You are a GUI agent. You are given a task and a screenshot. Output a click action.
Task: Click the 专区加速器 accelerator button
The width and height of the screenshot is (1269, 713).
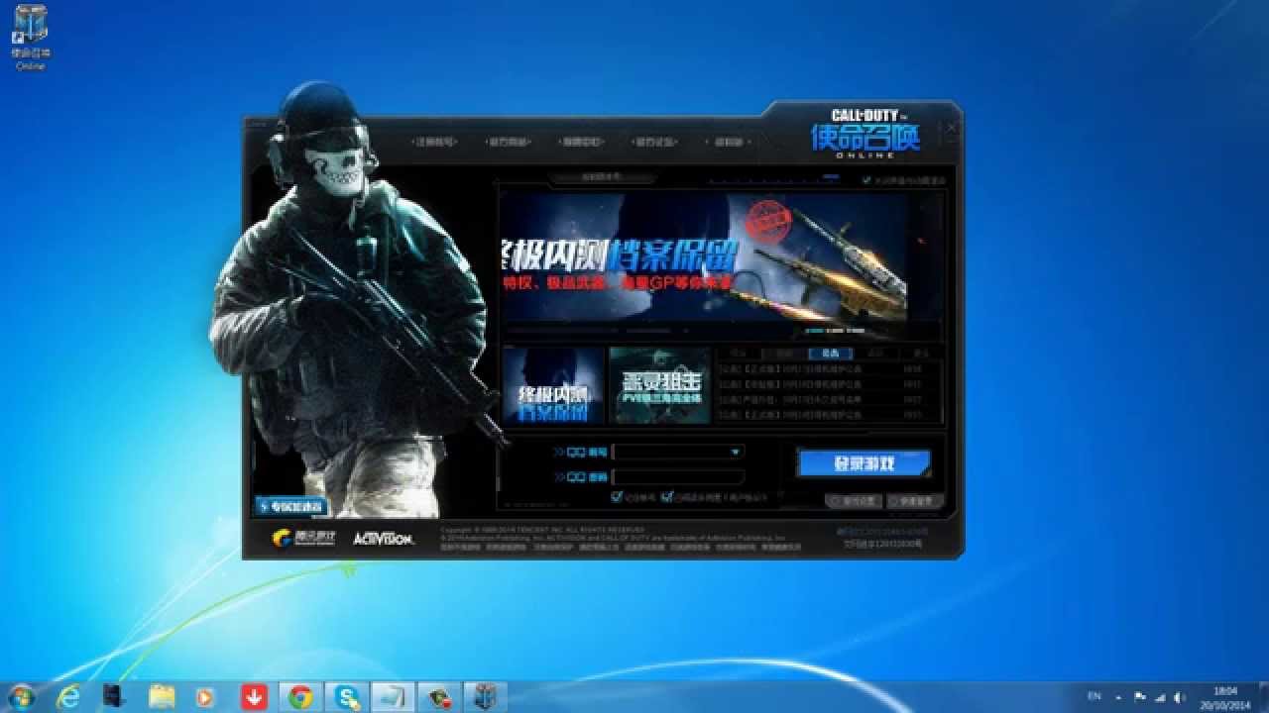tap(291, 506)
